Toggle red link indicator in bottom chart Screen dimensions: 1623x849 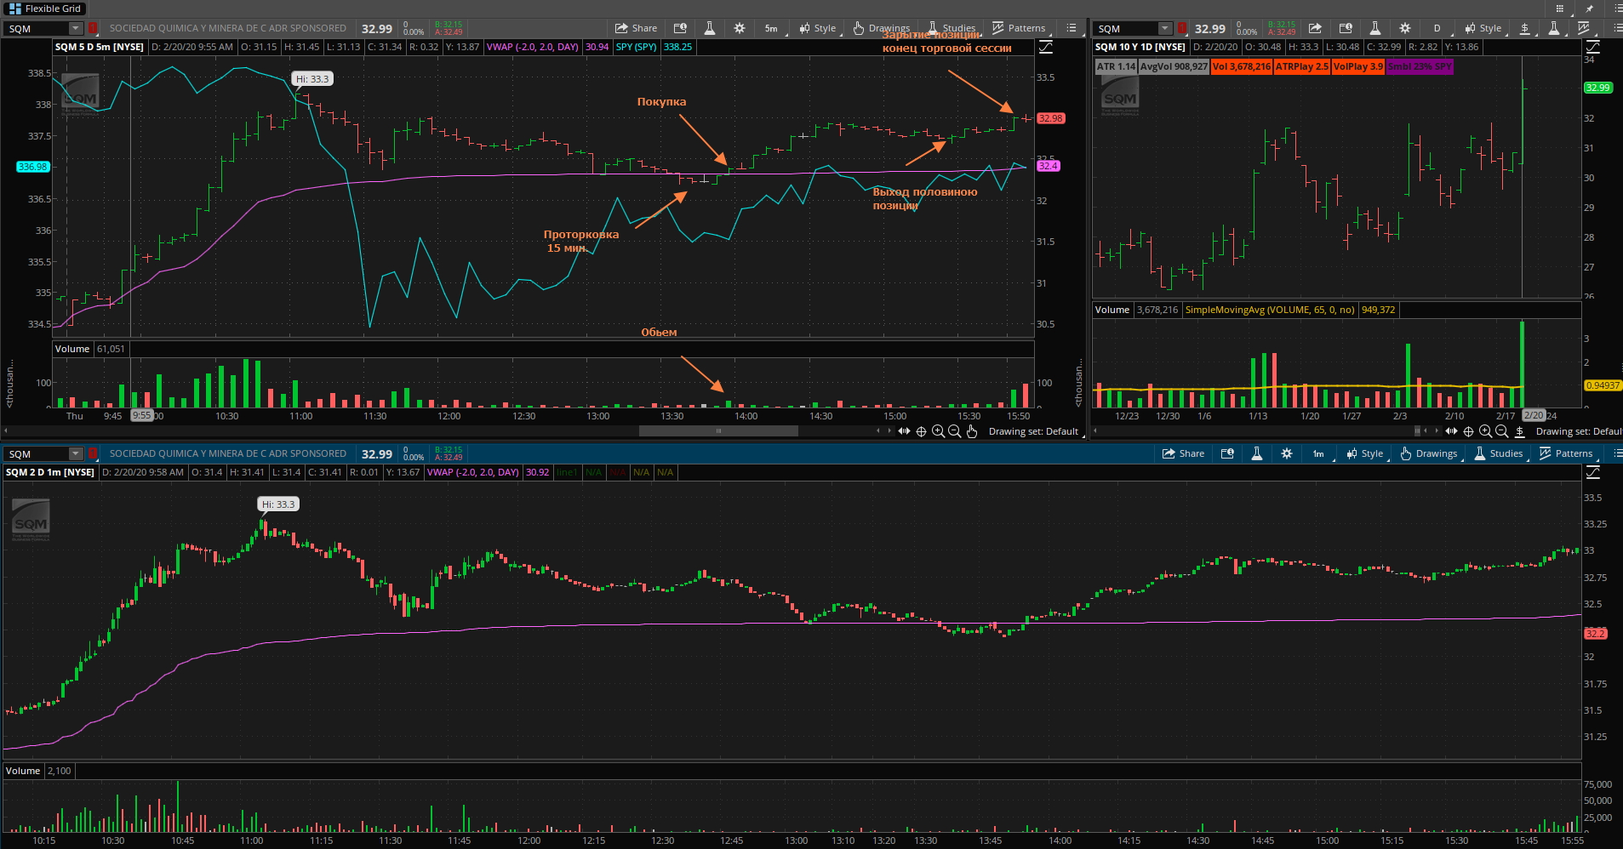click(93, 453)
